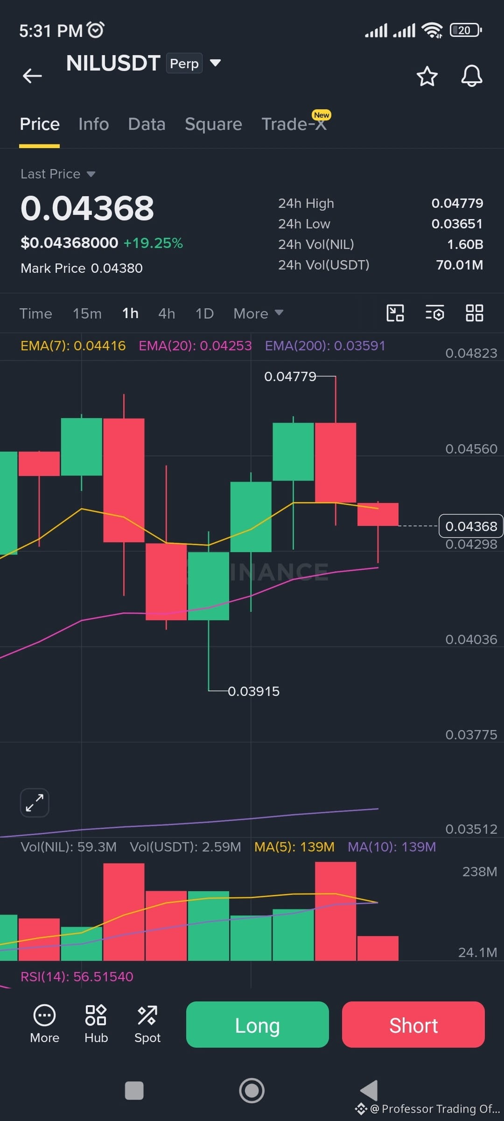Tap Vol(NIL): 59.3M label
504x1121 pixels.
[x=69, y=847]
